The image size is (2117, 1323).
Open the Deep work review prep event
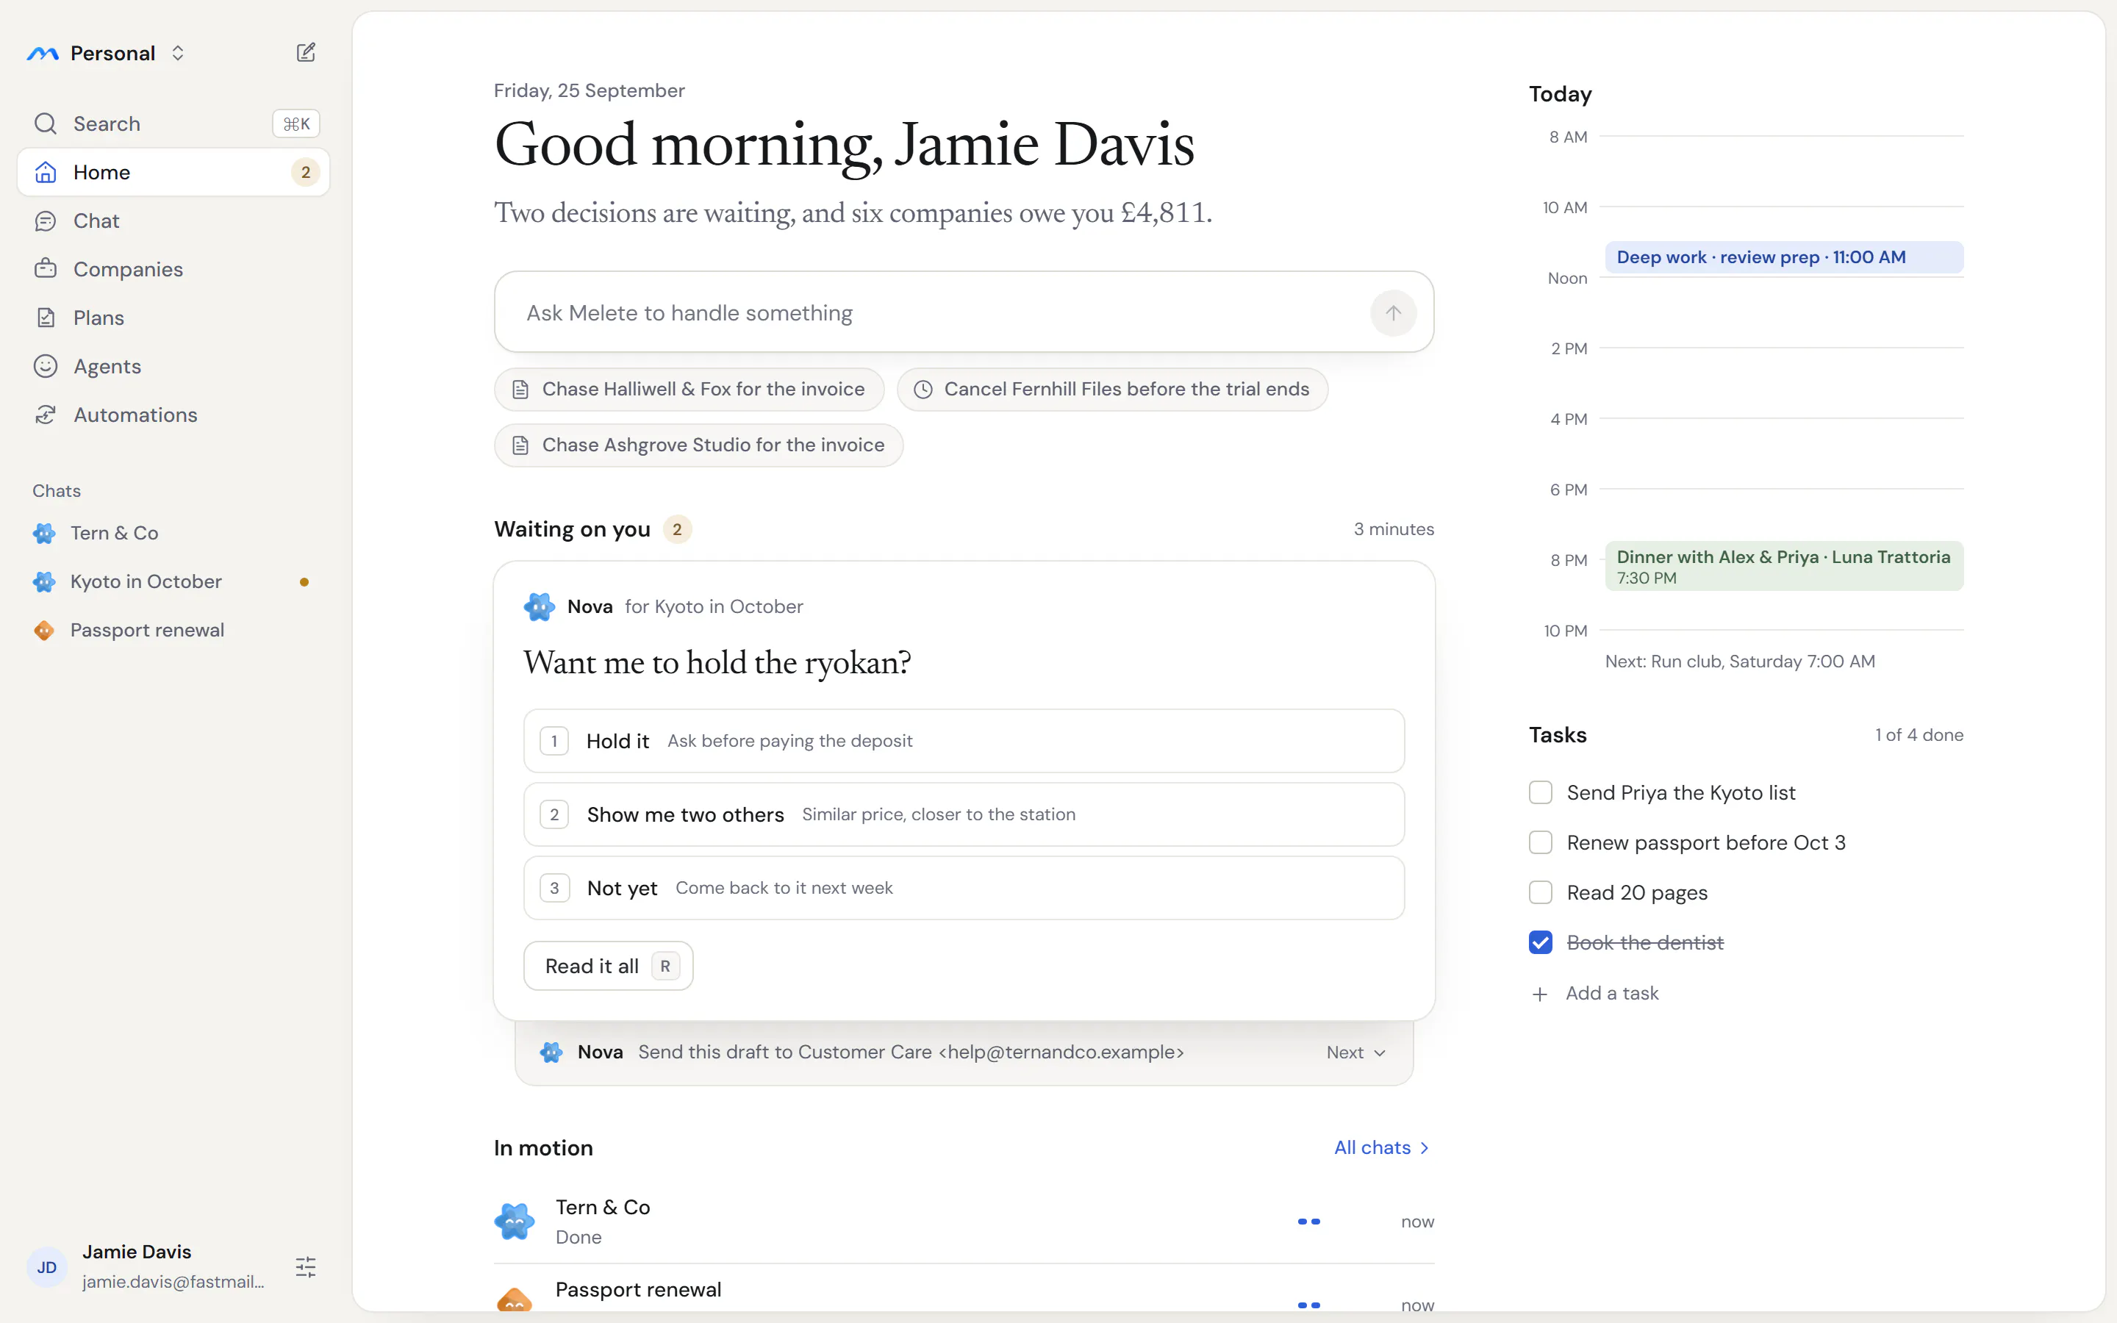pyautogui.click(x=1784, y=257)
